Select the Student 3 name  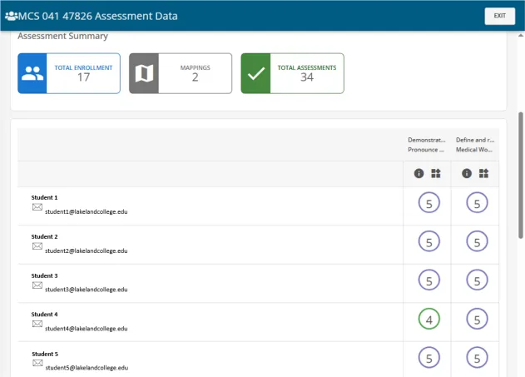point(44,276)
